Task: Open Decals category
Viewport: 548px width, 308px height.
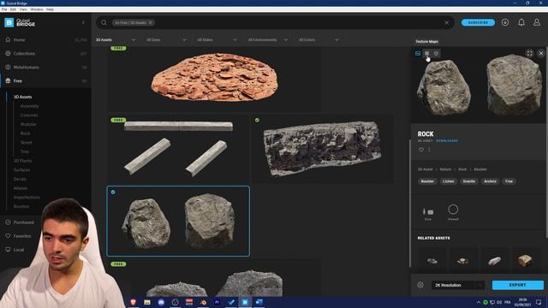Action: [x=20, y=179]
